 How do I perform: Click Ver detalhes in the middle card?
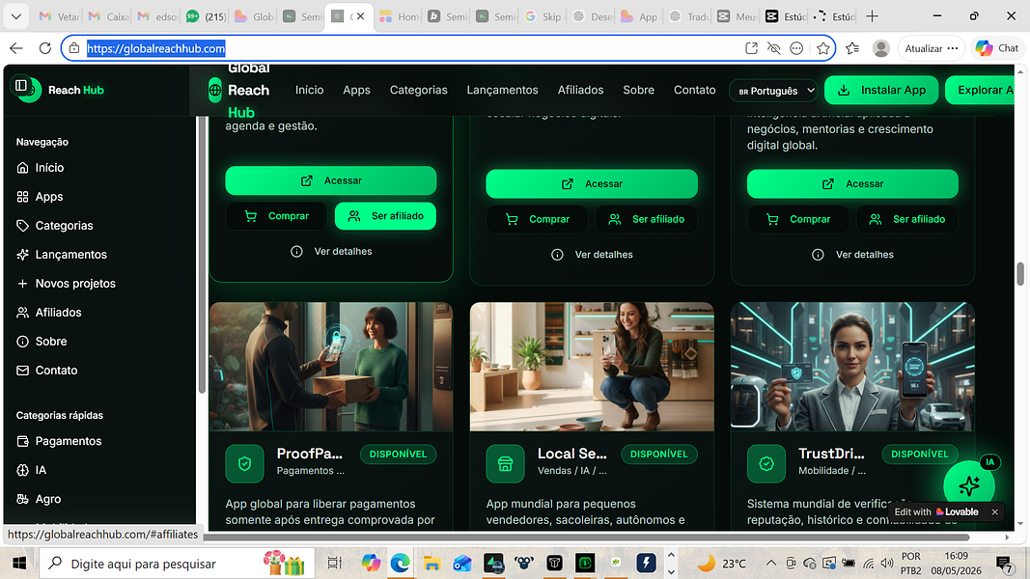(592, 255)
